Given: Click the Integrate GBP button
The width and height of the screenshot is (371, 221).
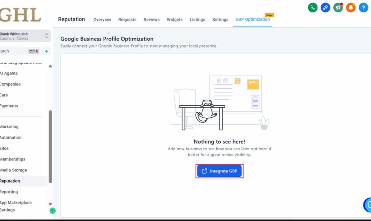Looking at the screenshot, I should pyautogui.click(x=219, y=170).
